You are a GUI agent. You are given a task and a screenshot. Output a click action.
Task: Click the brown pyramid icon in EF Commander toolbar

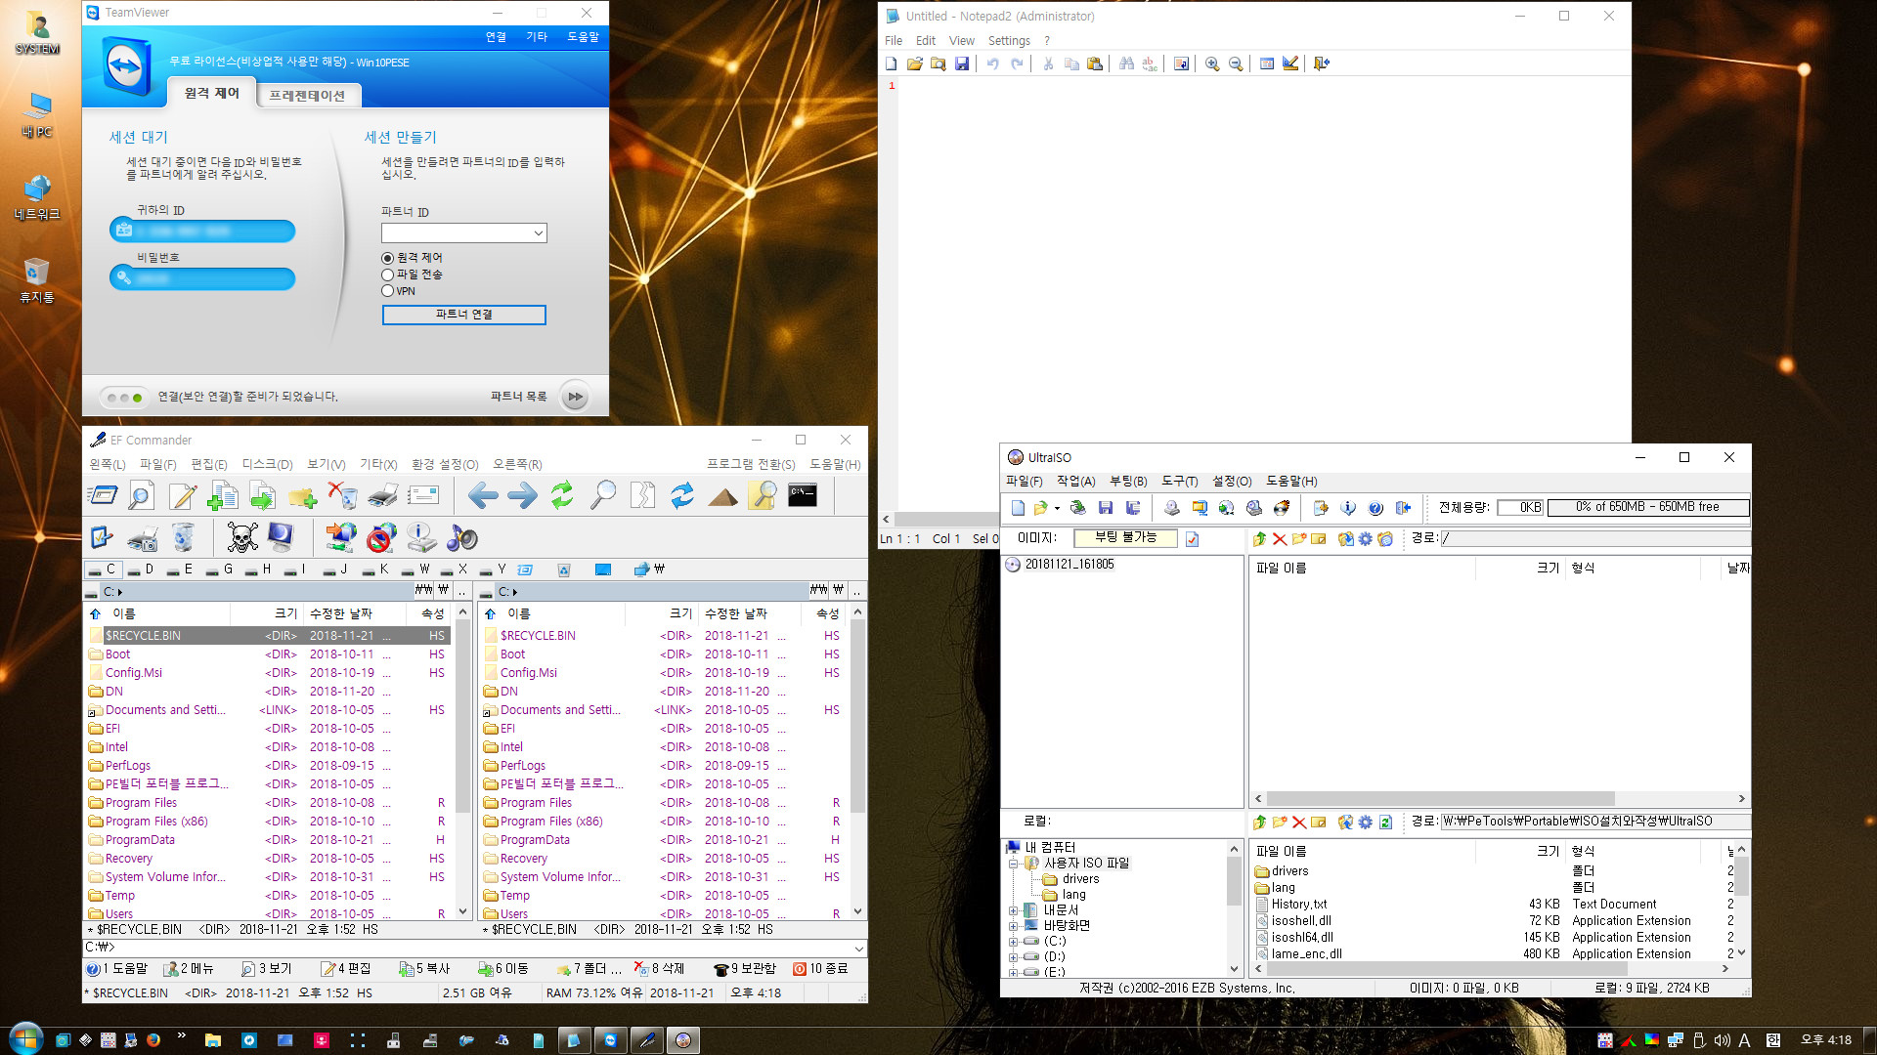(722, 496)
